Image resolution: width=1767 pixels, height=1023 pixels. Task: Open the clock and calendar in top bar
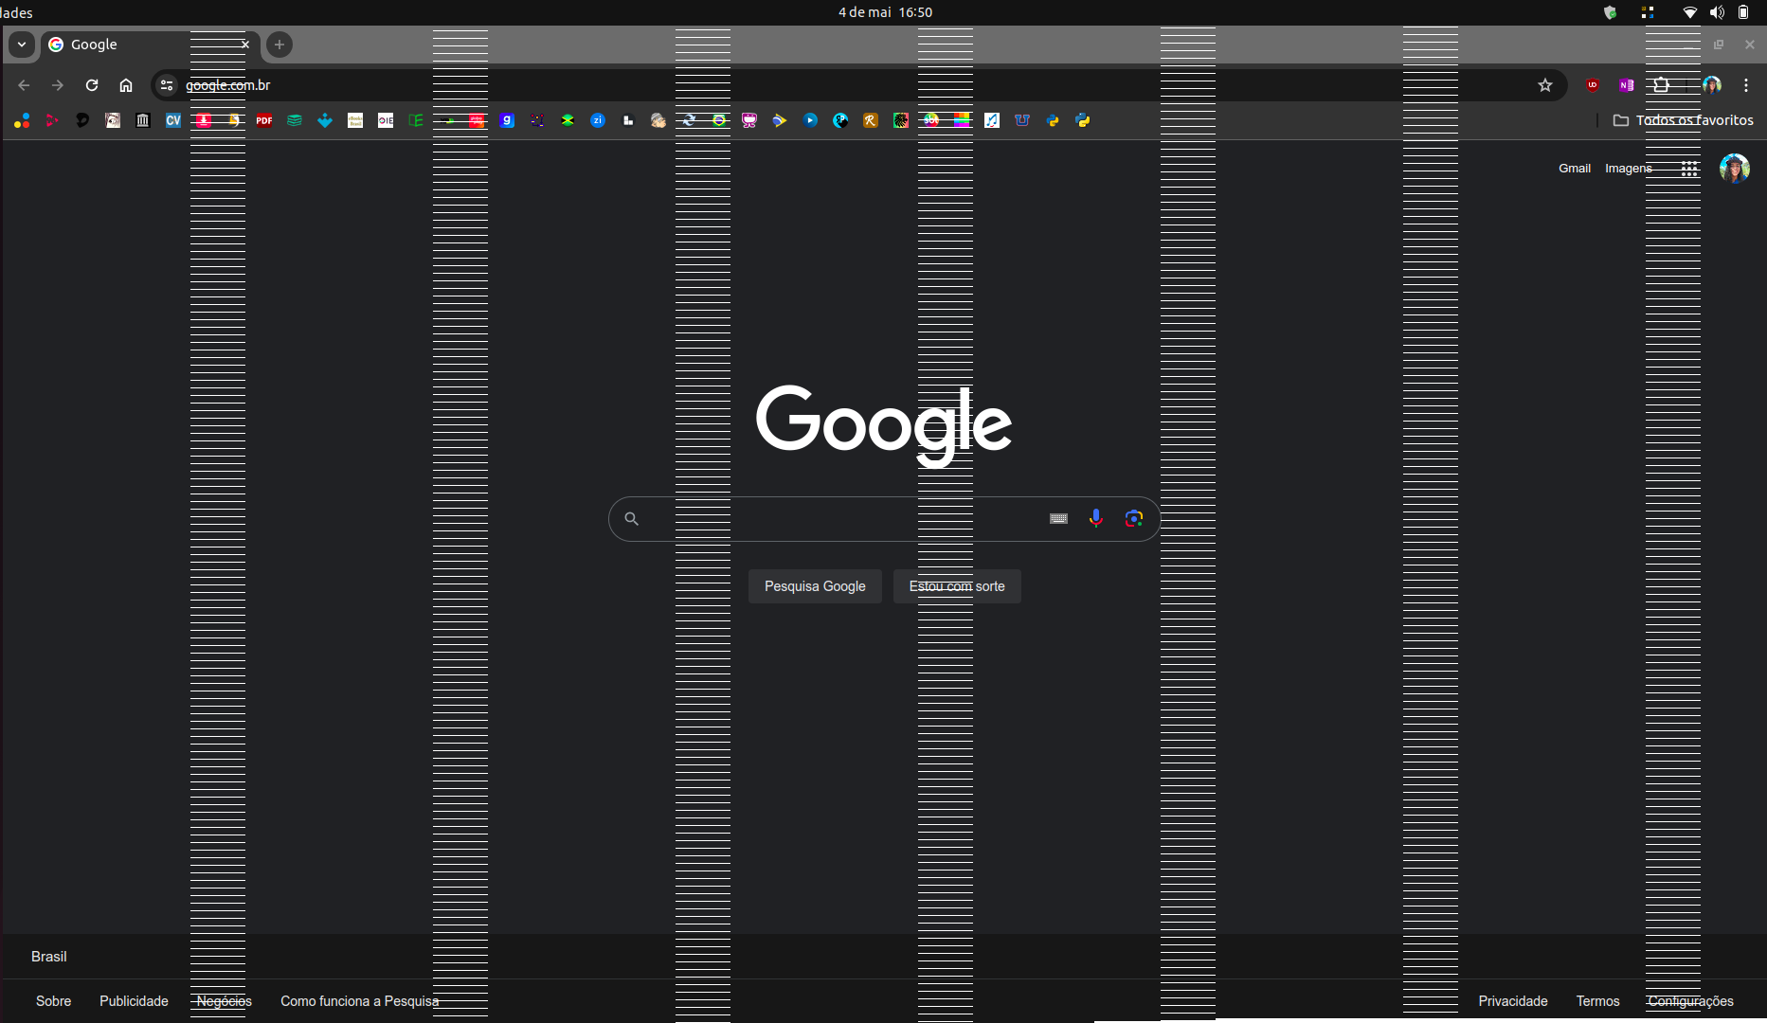(885, 12)
